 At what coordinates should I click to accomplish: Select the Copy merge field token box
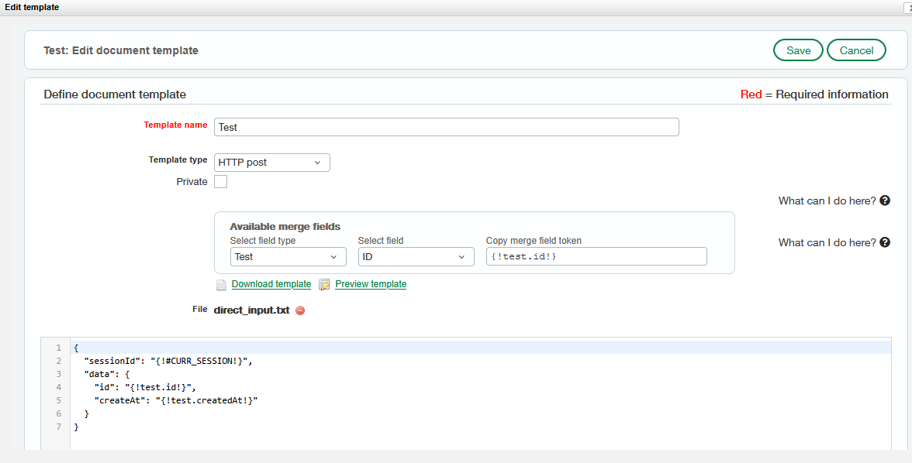point(596,257)
